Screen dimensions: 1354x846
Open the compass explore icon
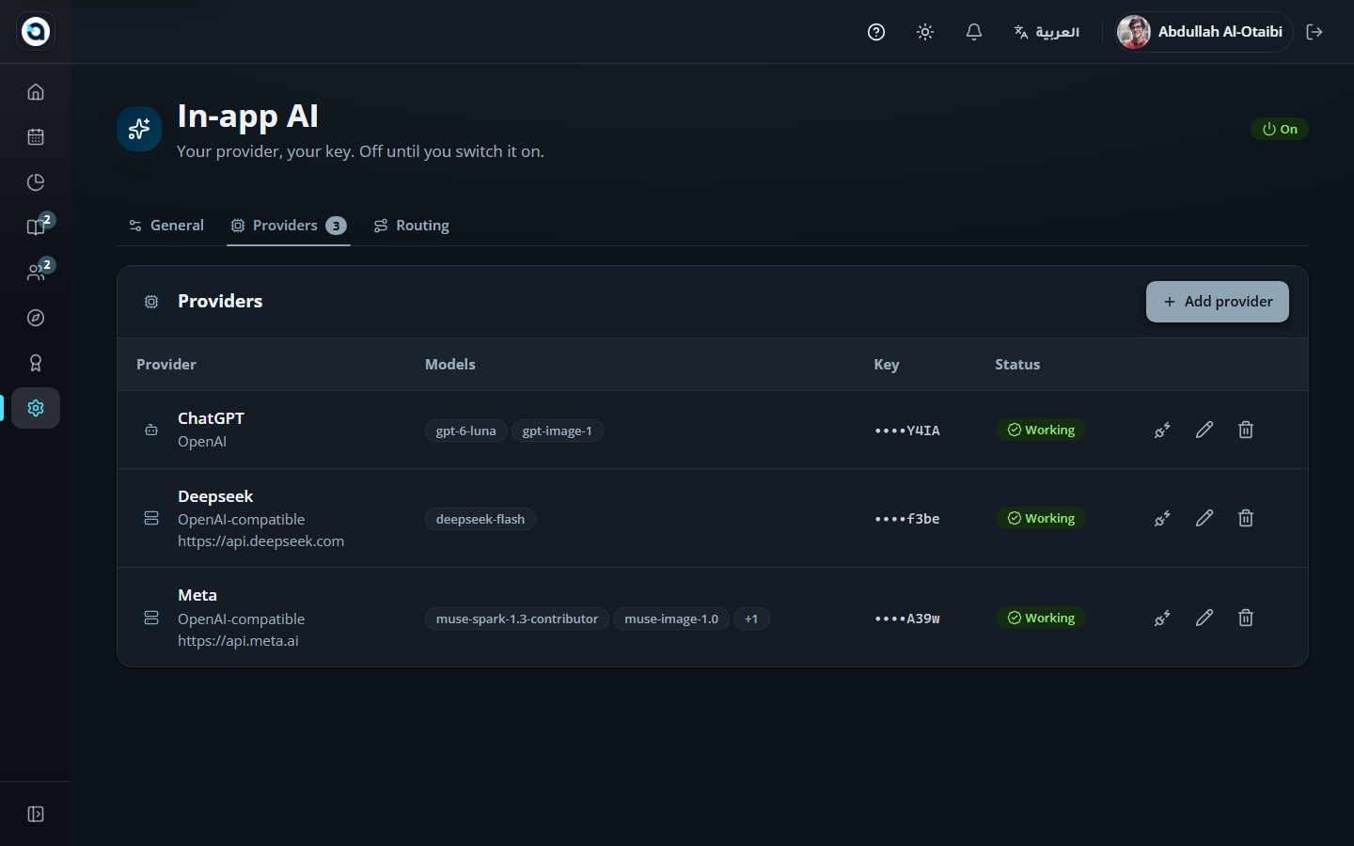pos(36,318)
